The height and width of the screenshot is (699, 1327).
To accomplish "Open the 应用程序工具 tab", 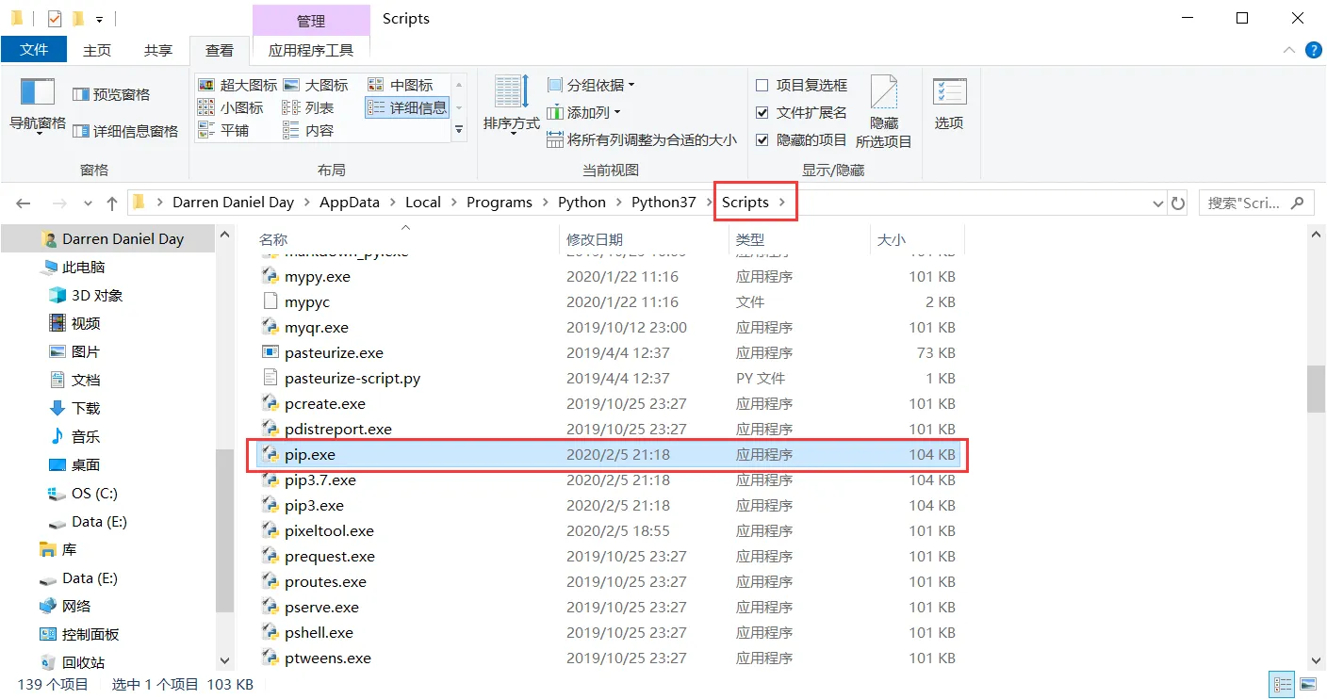I will (311, 50).
